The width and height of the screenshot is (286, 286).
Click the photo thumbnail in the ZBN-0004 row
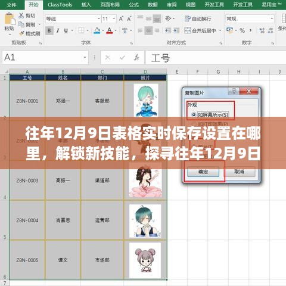(x=145, y=221)
